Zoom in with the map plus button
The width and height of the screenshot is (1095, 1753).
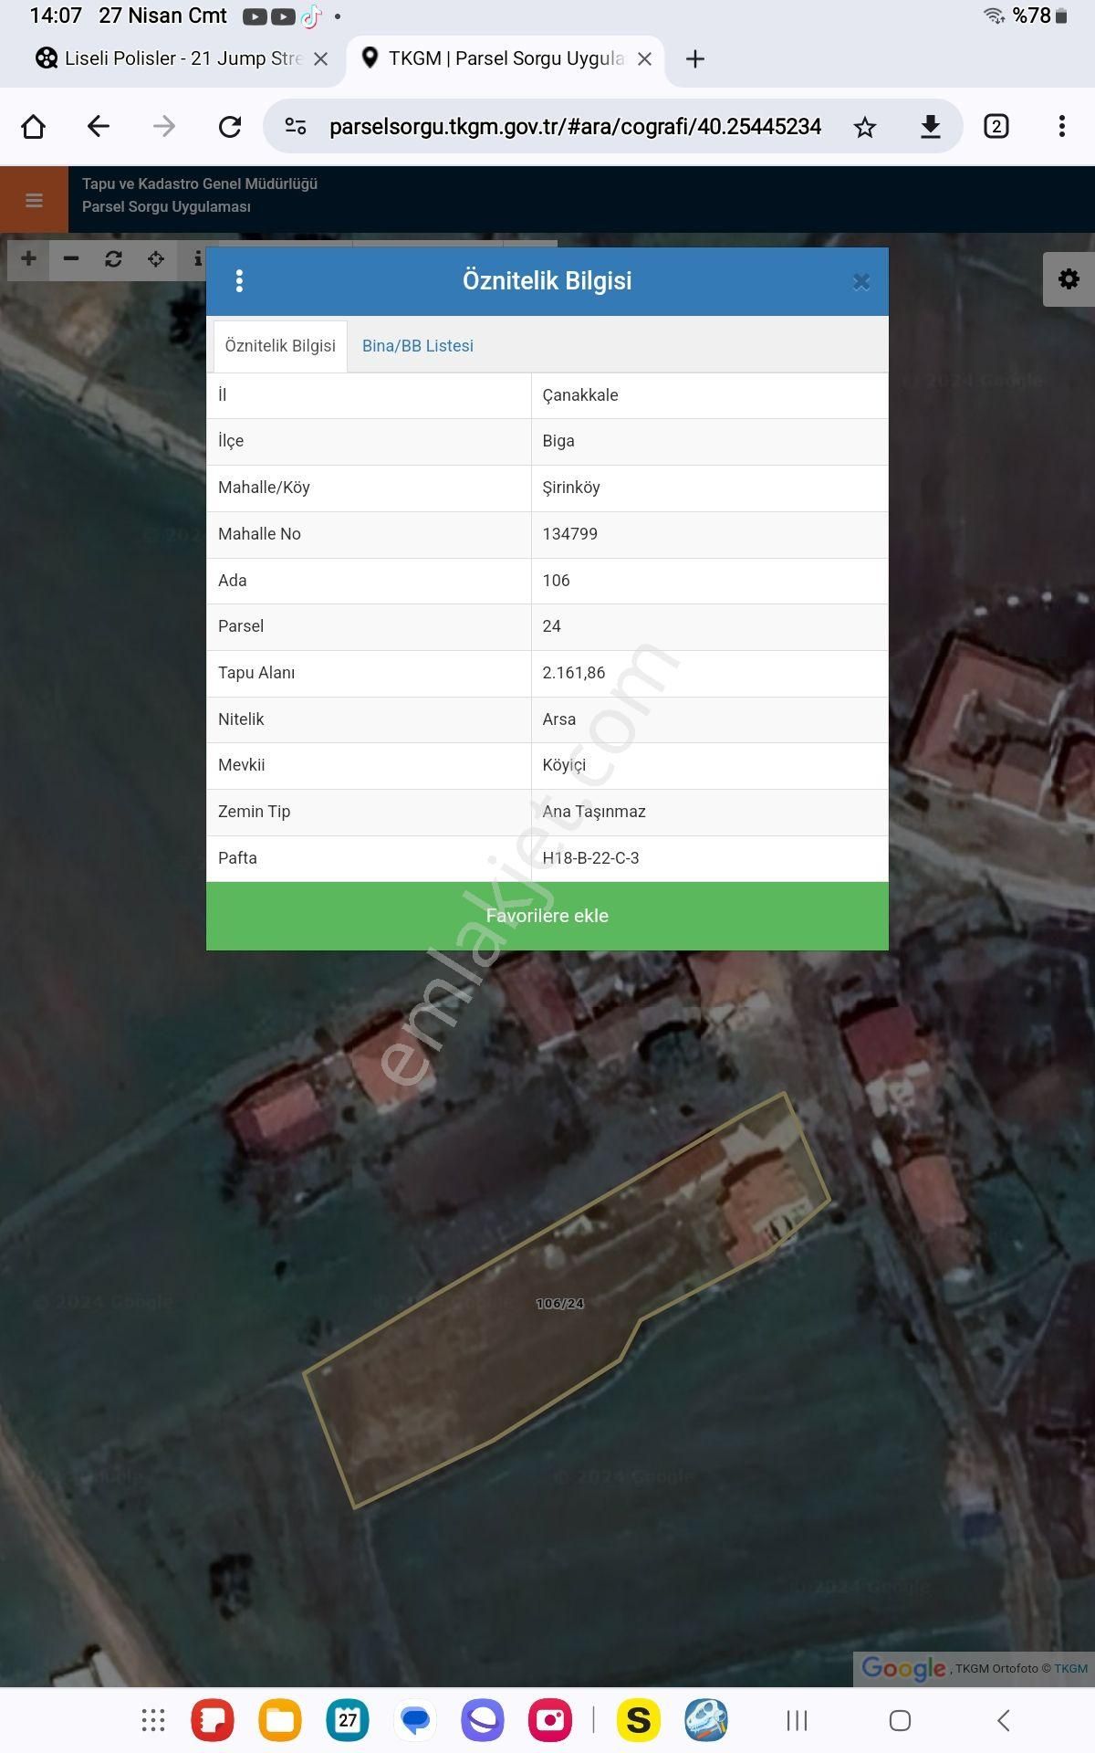(x=28, y=259)
